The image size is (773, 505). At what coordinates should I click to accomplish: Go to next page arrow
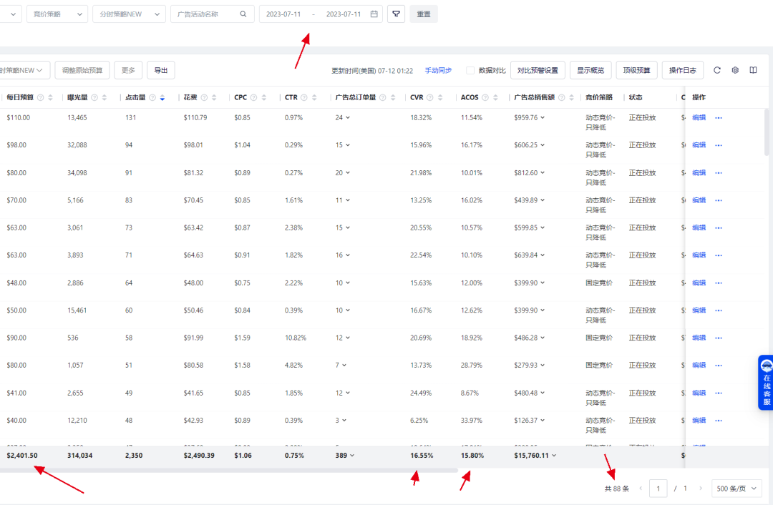(701, 489)
